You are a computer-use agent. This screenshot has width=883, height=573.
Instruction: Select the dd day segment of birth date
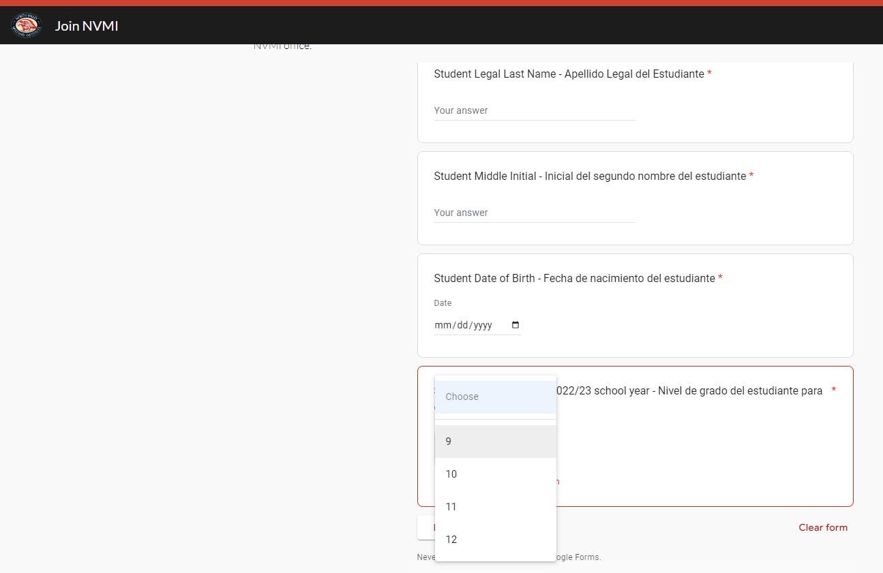pos(463,325)
